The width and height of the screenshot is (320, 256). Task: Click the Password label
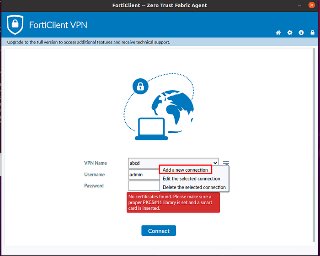[x=94, y=185]
